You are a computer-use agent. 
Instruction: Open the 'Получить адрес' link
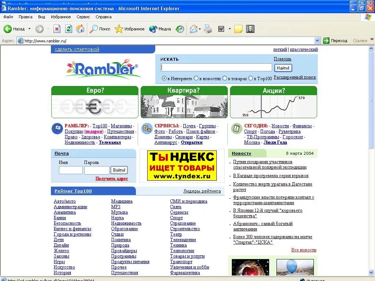tap(112, 179)
